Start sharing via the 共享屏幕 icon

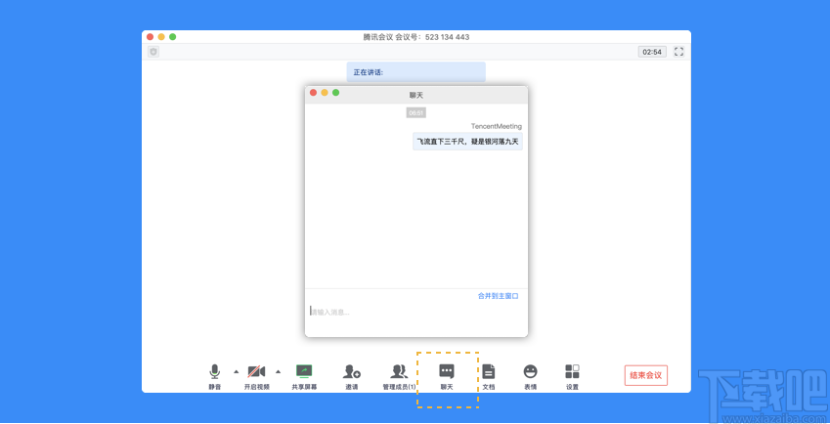[x=304, y=371]
